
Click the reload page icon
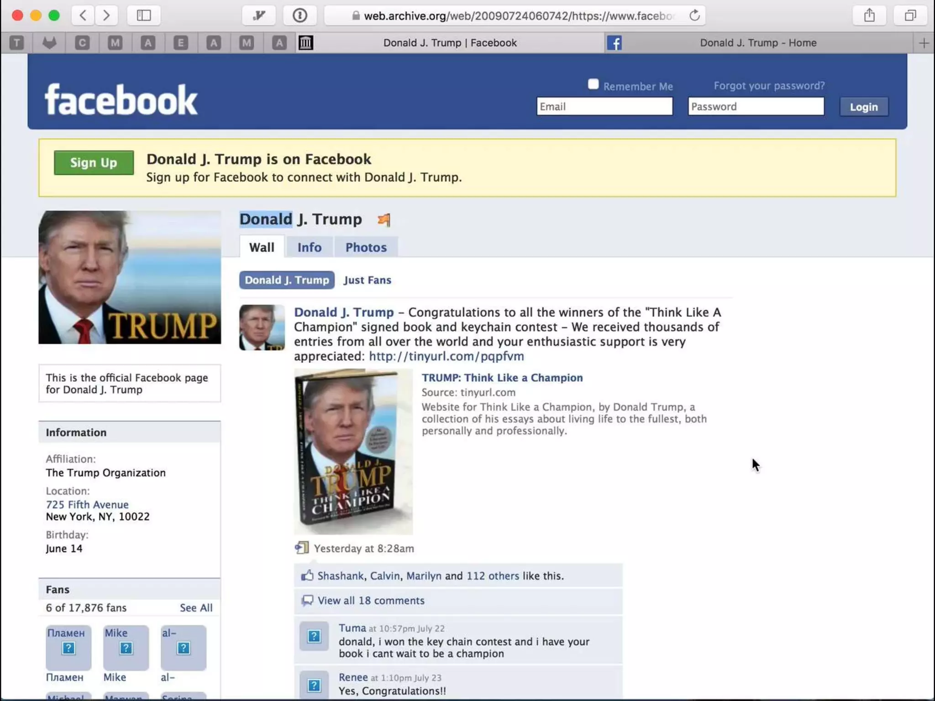(x=694, y=16)
